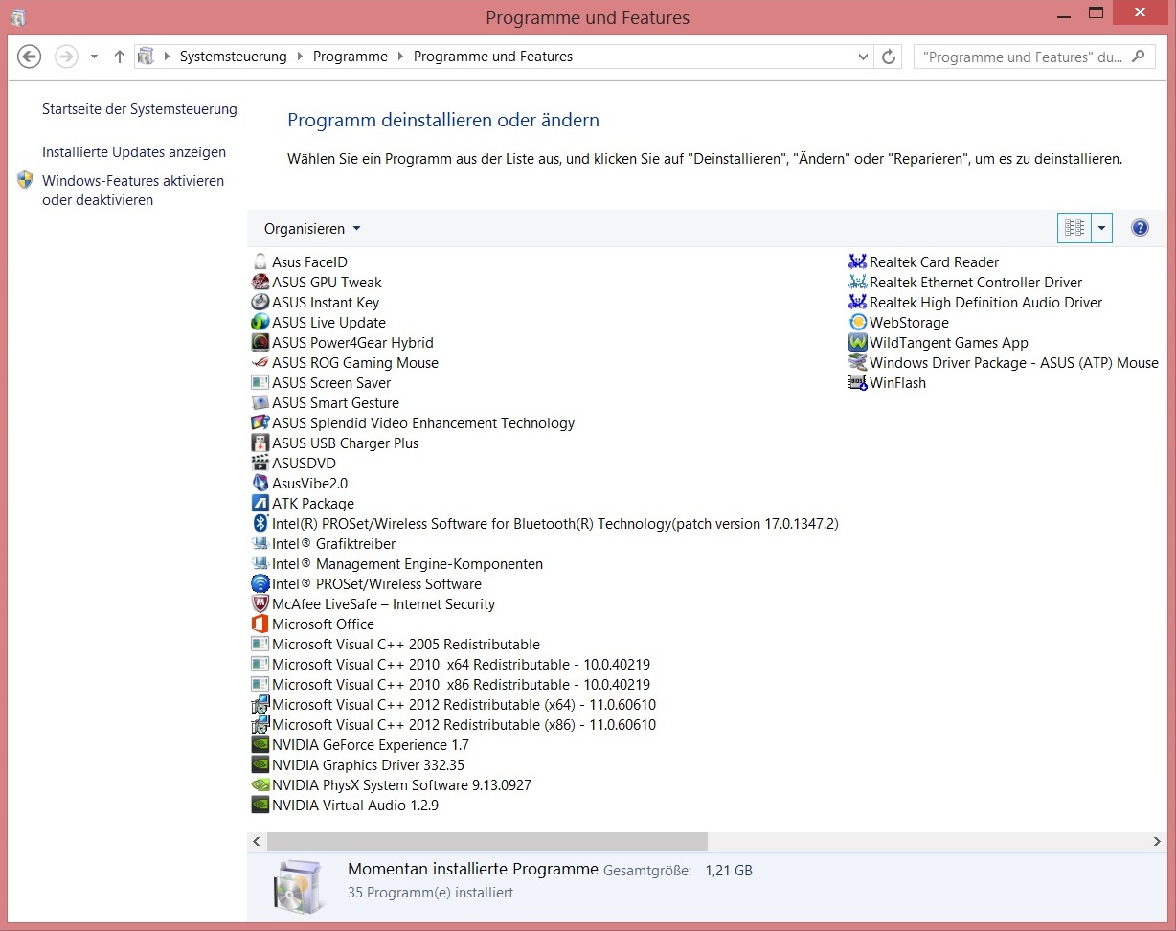Select NVIDIA Graphics Driver 332.35 entry
The width and height of the screenshot is (1176, 931).
[x=357, y=764]
